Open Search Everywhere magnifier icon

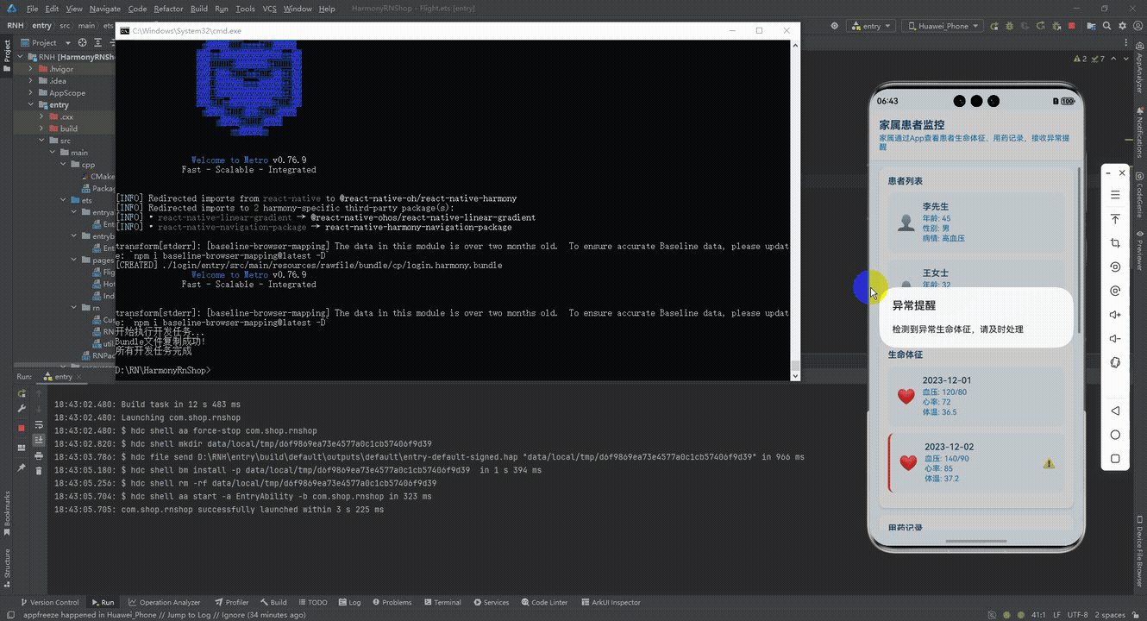[1108, 26]
